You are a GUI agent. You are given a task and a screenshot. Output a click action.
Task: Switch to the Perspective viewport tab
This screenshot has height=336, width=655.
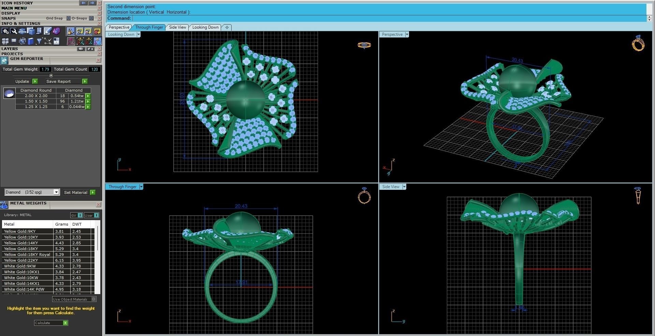click(119, 27)
